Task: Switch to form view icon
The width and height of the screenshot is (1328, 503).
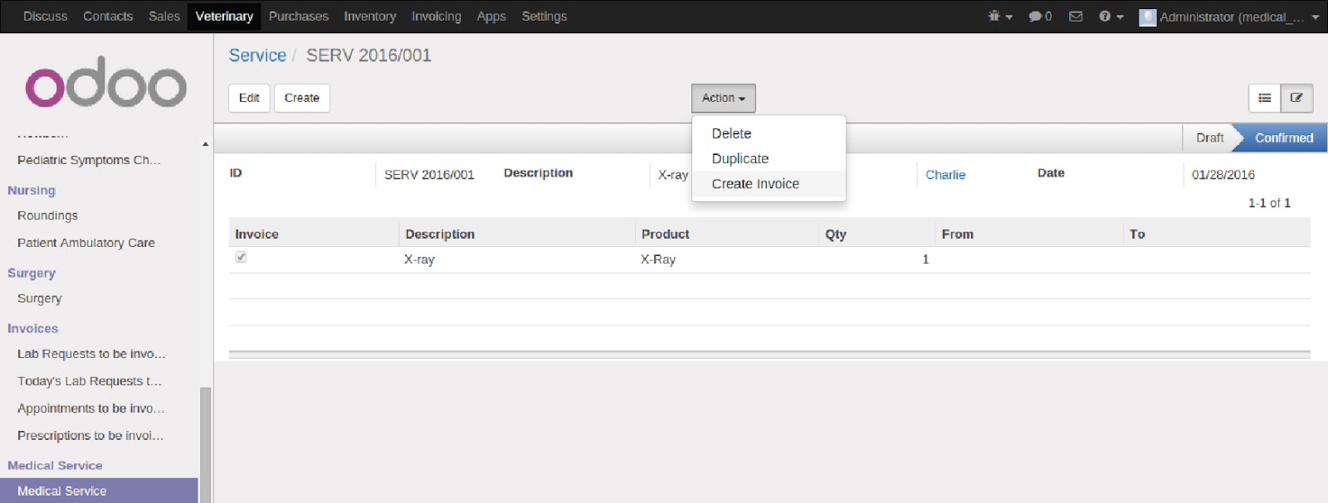Action: click(1296, 98)
